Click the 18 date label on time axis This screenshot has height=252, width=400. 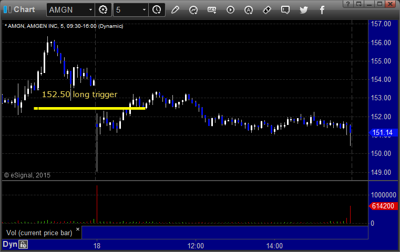click(97, 246)
